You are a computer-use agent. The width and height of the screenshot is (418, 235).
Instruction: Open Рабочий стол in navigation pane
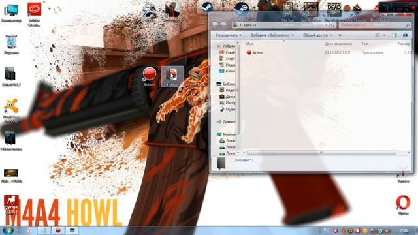pos(227,71)
